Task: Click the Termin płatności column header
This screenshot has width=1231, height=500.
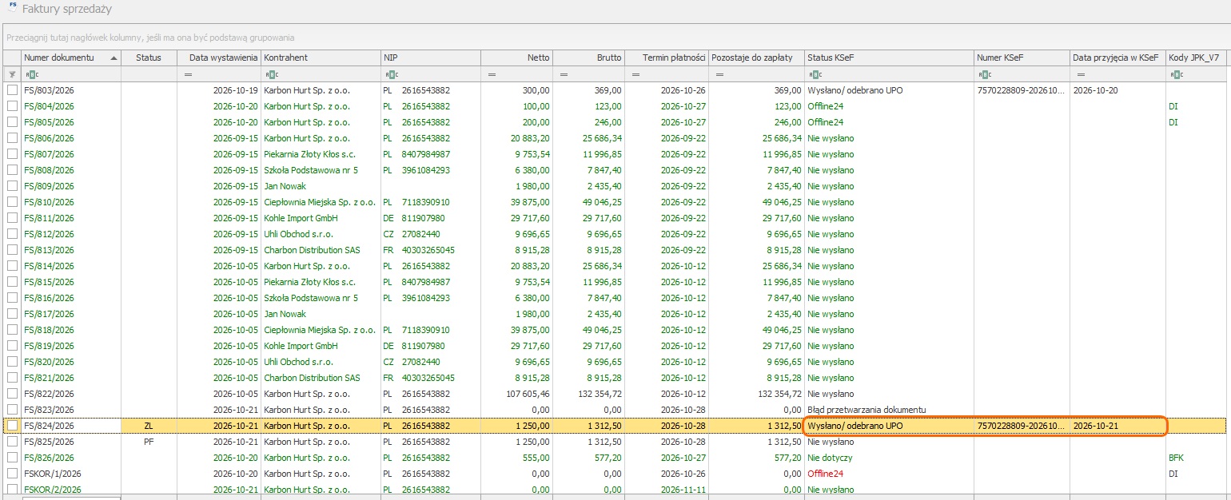Action: tap(667, 58)
